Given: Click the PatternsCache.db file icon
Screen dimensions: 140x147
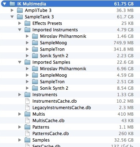Looking at the screenshot, I should click(x=27, y=134).
